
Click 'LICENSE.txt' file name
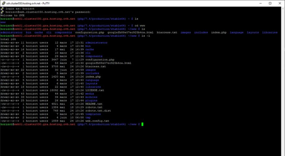click(x=95, y=90)
